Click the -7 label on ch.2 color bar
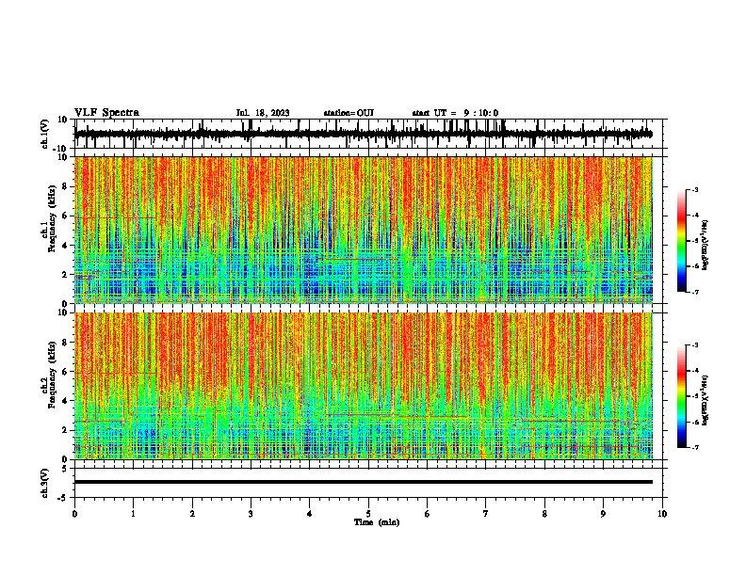This screenshot has height=576, width=746. (x=695, y=447)
